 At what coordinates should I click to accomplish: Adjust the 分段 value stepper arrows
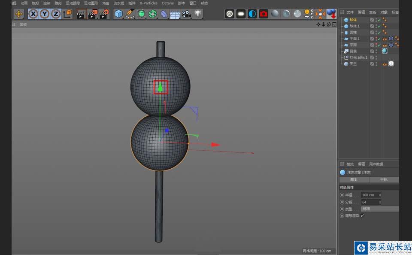[x=380, y=202]
